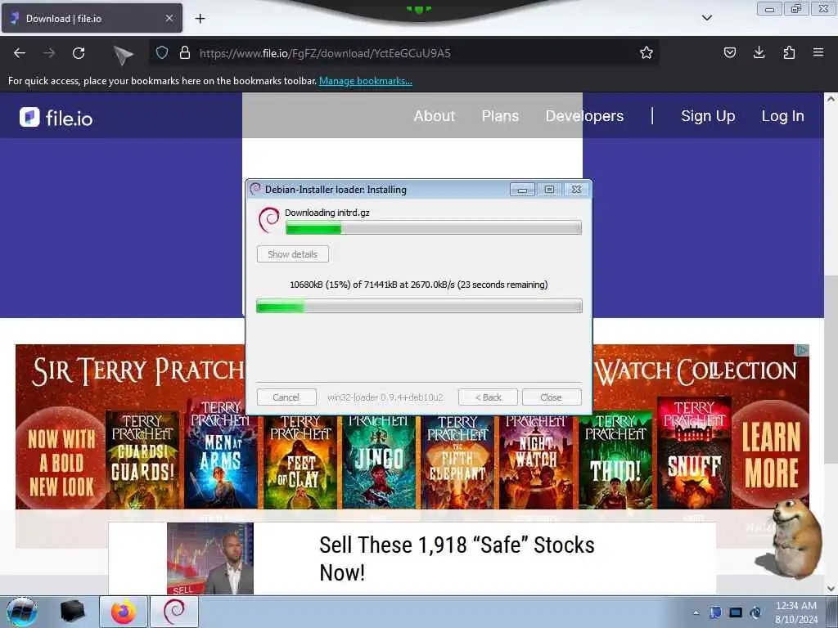Click Sign Up on file.io

(x=708, y=116)
